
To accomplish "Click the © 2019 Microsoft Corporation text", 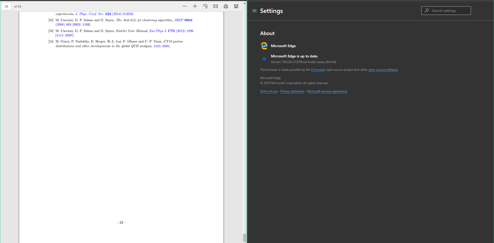I will (x=294, y=83).
